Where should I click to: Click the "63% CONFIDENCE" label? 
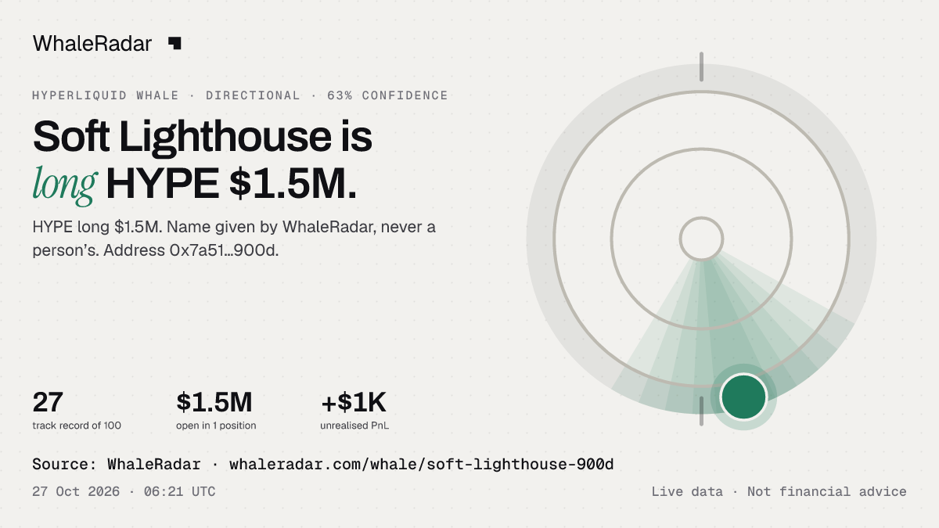387,95
